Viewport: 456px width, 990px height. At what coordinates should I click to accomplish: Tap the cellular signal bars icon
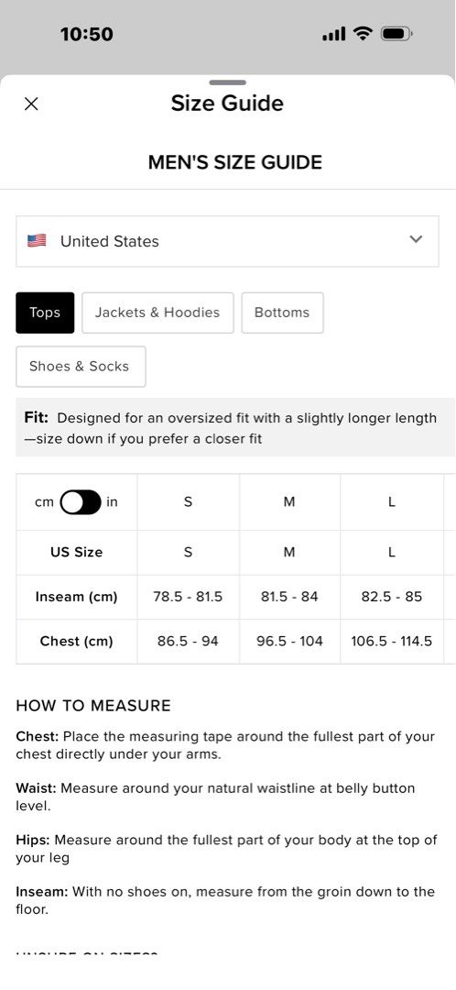333,34
